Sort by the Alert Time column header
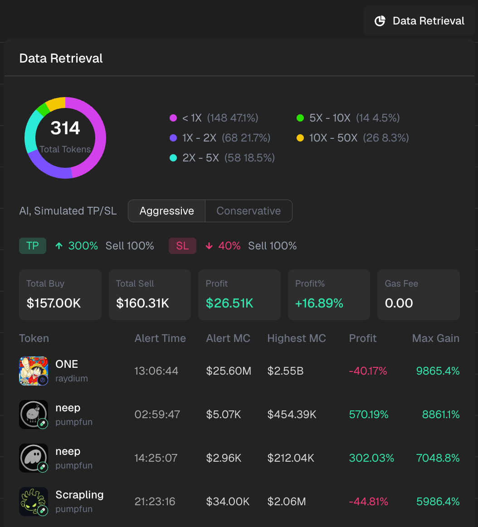The width and height of the screenshot is (478, 527). click(160, 338)
